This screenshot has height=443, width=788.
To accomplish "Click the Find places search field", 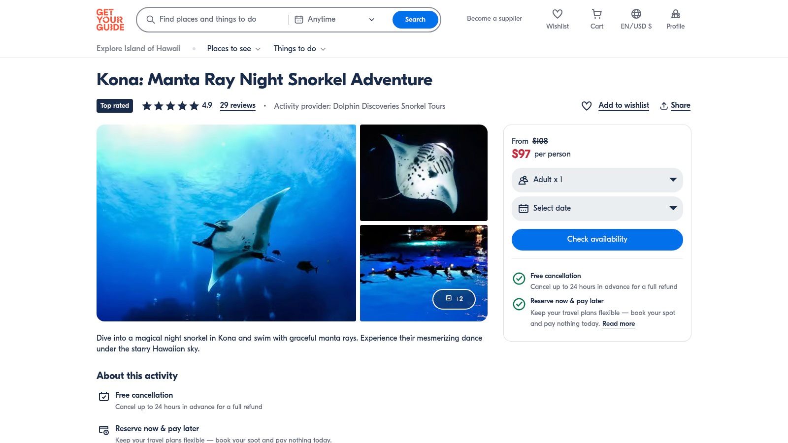I will (217, 20).
